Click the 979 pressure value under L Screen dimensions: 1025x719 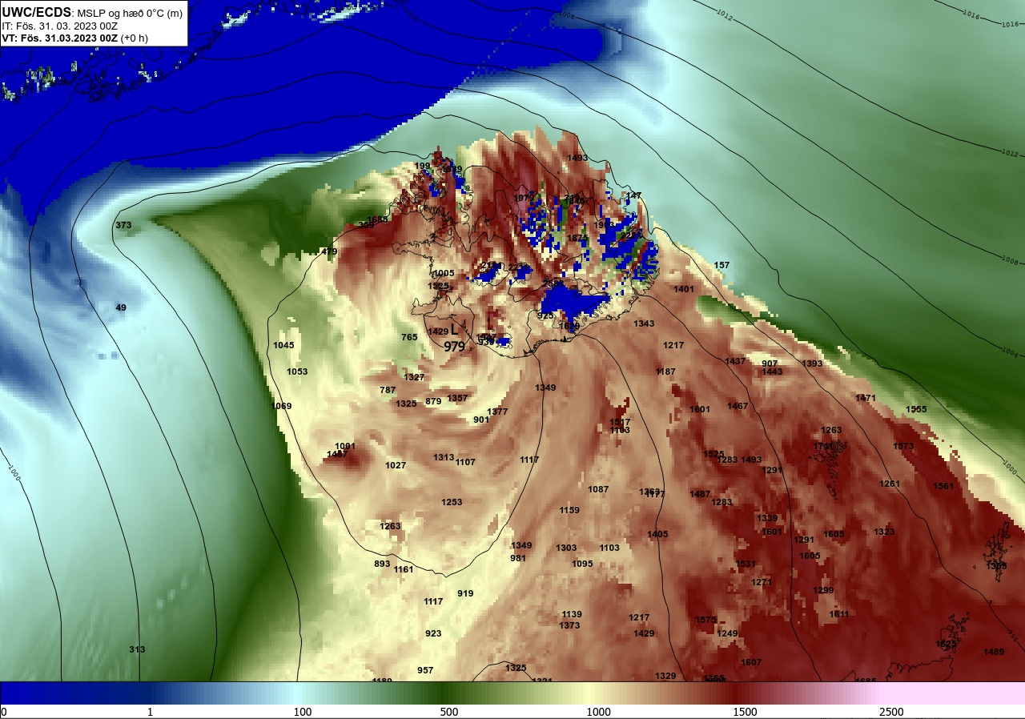point(454,347)
